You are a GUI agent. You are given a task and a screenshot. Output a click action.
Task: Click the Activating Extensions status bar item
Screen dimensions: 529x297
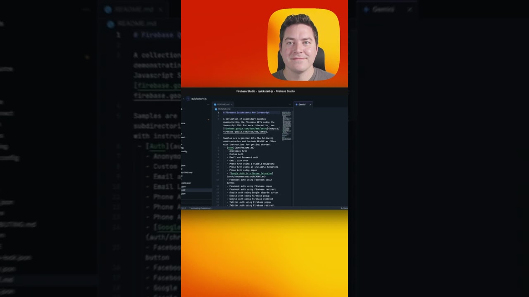click(201, 208)
